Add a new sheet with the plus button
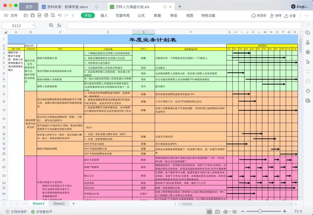The width and height of the screenshot is (313, 215). (73, 203)
